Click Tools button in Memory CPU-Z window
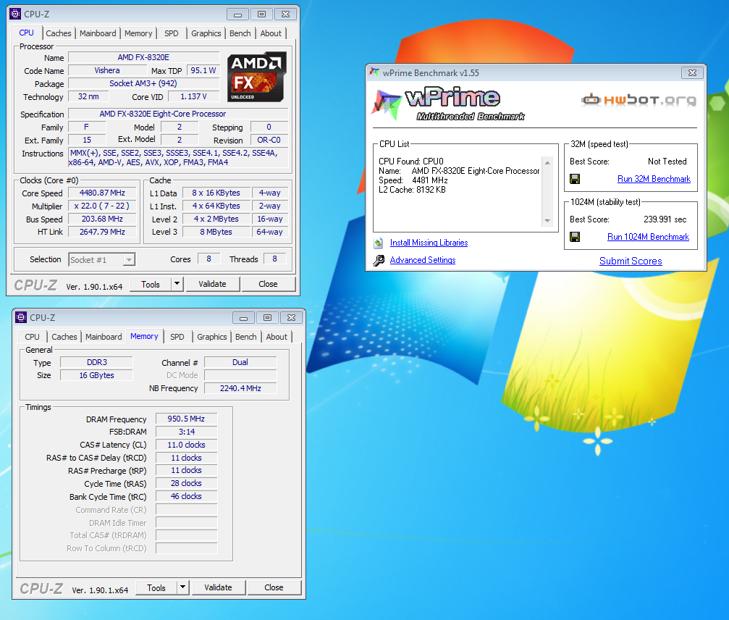729x620 pixels. [x=156, y=587]
